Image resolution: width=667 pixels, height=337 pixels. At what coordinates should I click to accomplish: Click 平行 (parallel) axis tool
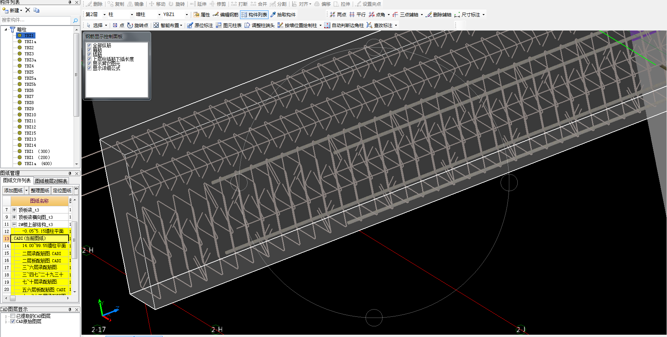(357, 14)
